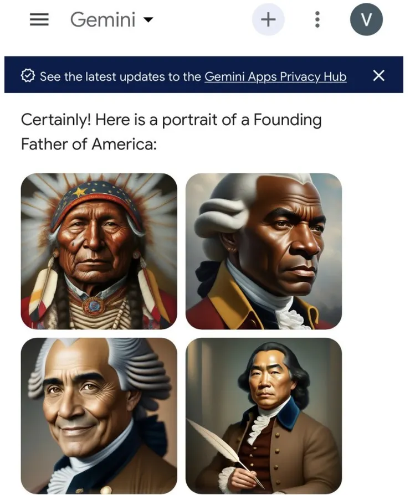Open the smiling gray-wigged man portrait
410x495 pixels.
[99, 416]
